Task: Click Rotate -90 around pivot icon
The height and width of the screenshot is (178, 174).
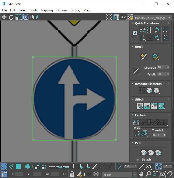Action: (157, 30)
